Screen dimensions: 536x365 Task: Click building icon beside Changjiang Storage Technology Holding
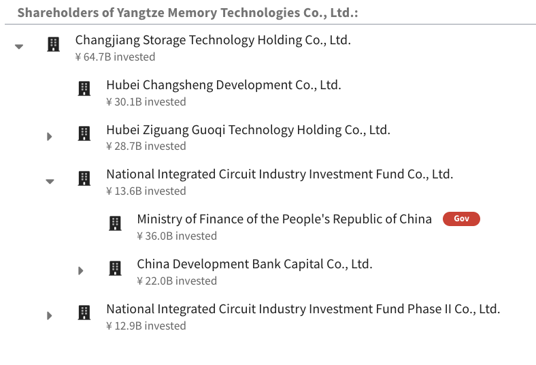tap(53, 45)
